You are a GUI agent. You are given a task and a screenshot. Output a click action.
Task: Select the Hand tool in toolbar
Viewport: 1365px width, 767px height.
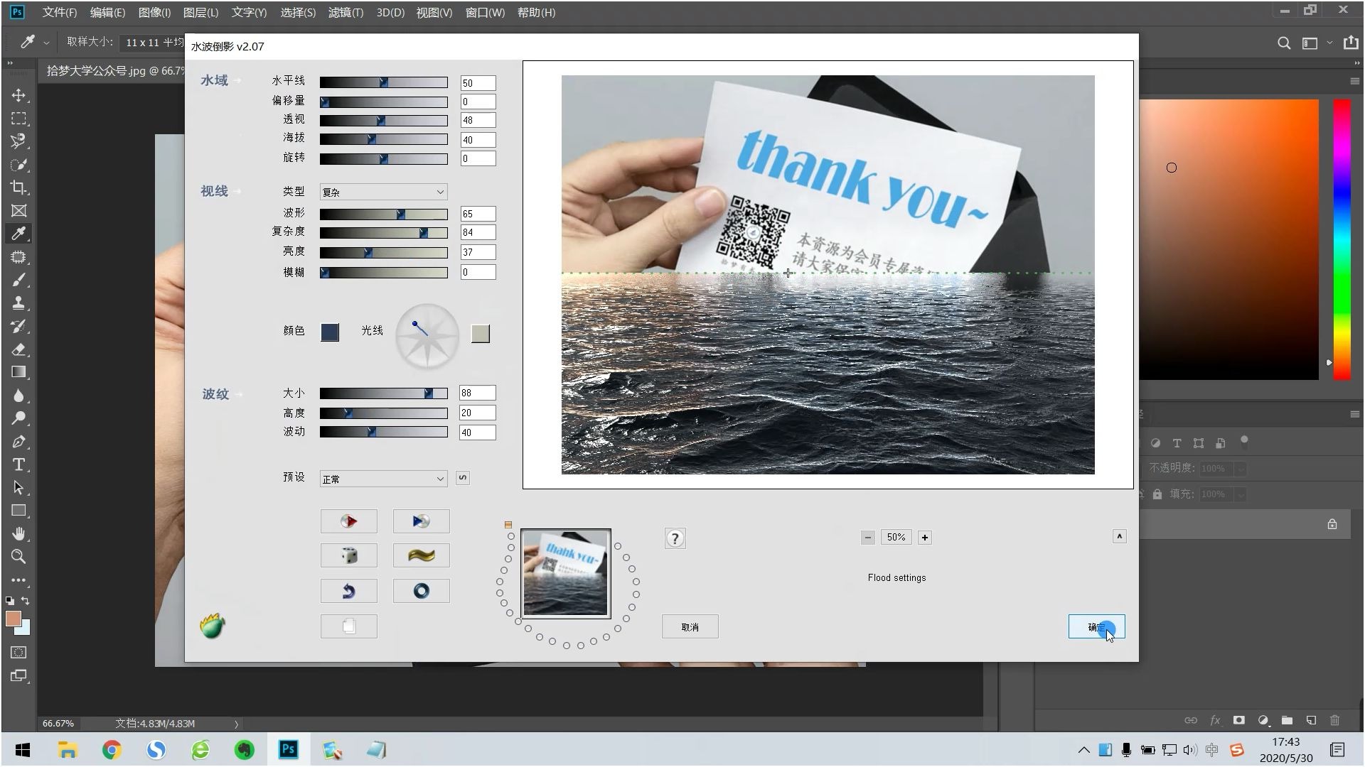(18, 533)
